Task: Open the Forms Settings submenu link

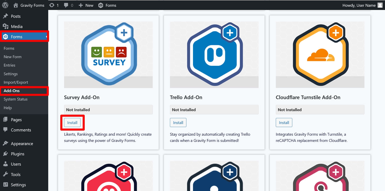Action: [x=11, y=74]
